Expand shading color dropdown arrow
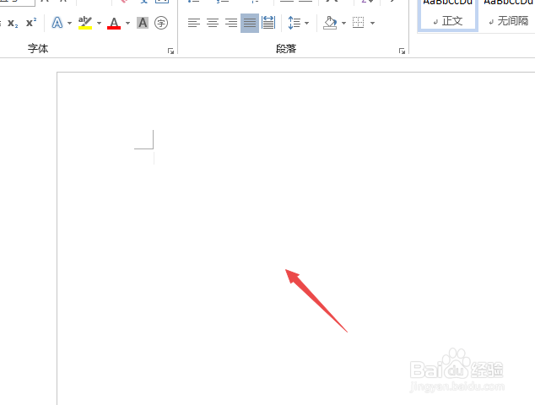 (x=343, y=23)
